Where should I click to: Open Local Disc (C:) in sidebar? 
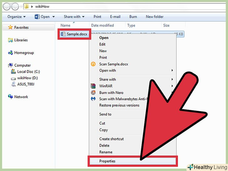[28, 72]
